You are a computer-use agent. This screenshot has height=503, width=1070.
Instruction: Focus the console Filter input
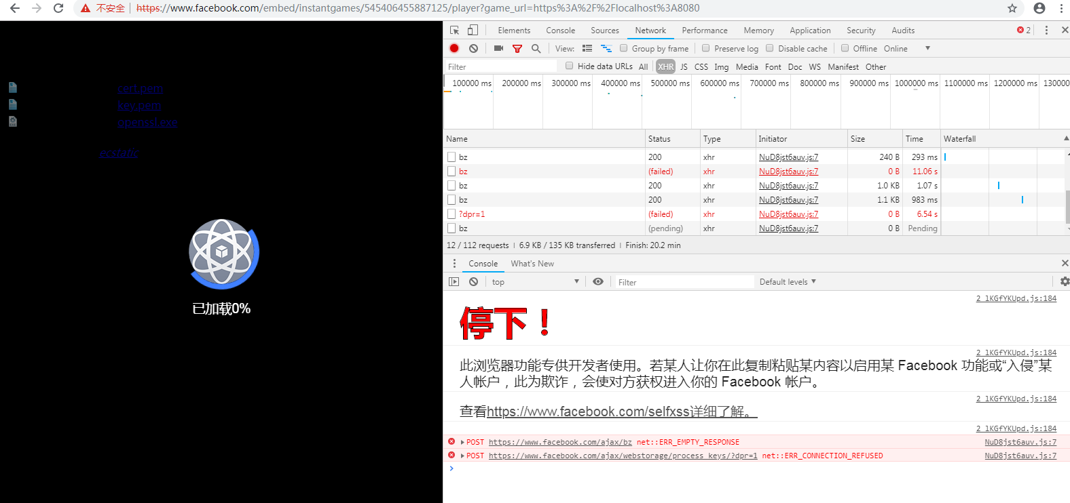pyautogui.click(x=684, y=282)
